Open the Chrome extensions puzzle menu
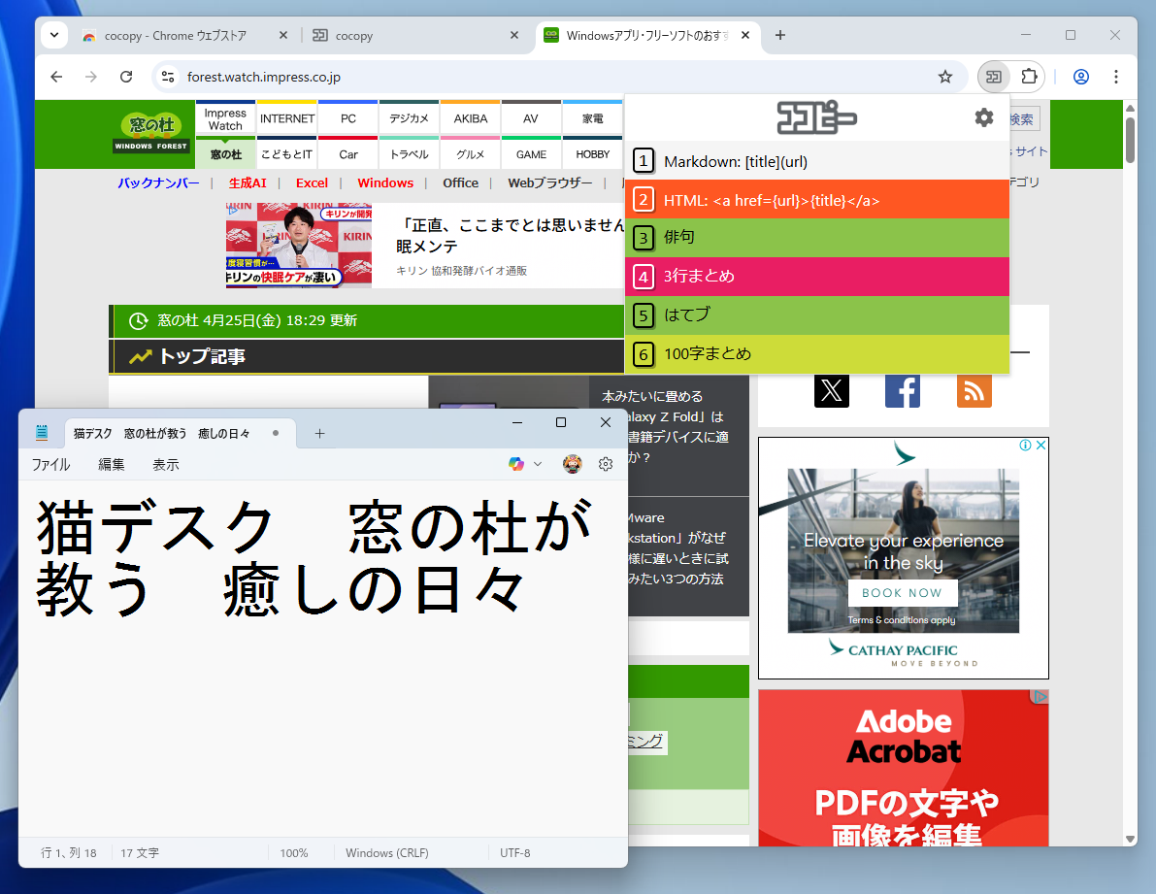Image resolution: width=1156 pixels, height=894 pixels. (1029, 77)
